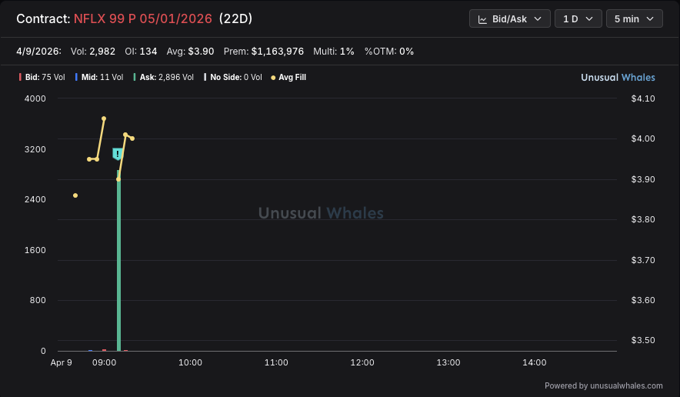Open the 1 D timeframe dropdown
The image size is (680, 397).
[x=578, y=18]
